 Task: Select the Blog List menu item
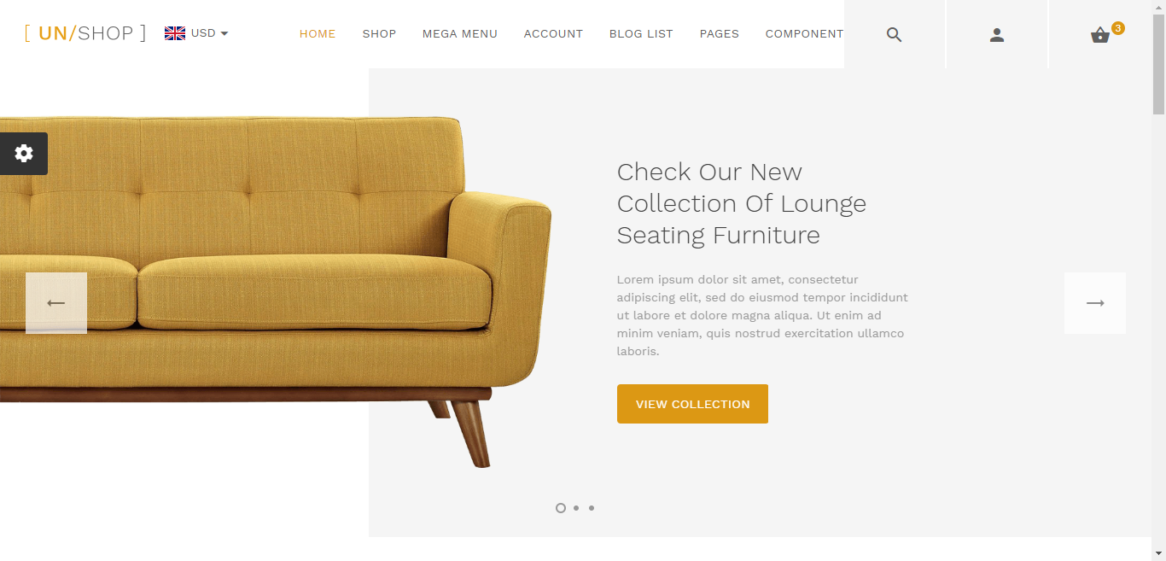(x=641, y=34)
